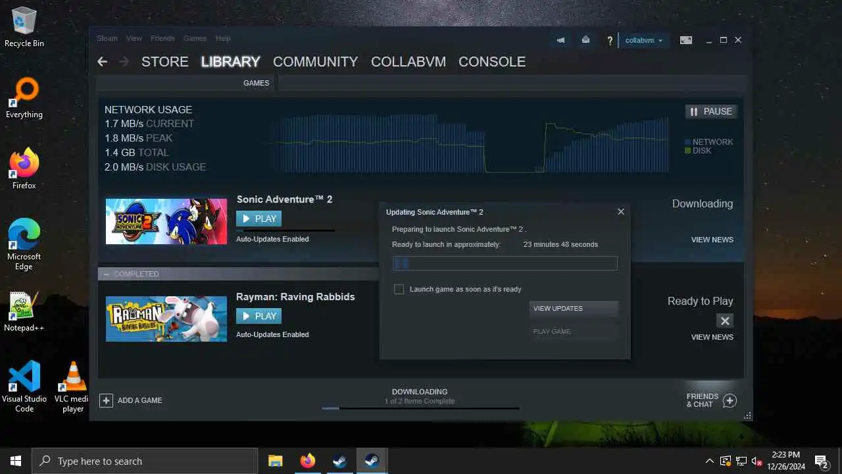Open the VLC media player desktop shortcut
The height and width of the screenshot is (474, 842).
[72, 387]
